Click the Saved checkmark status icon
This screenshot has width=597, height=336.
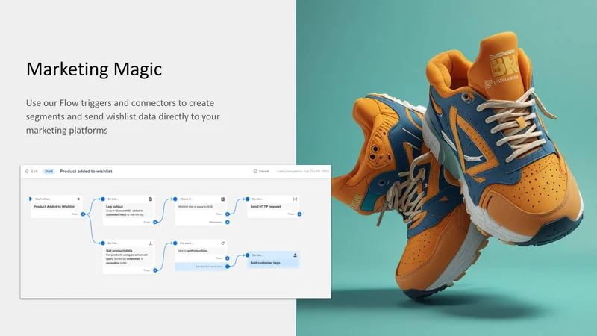(x=255, y=172)
